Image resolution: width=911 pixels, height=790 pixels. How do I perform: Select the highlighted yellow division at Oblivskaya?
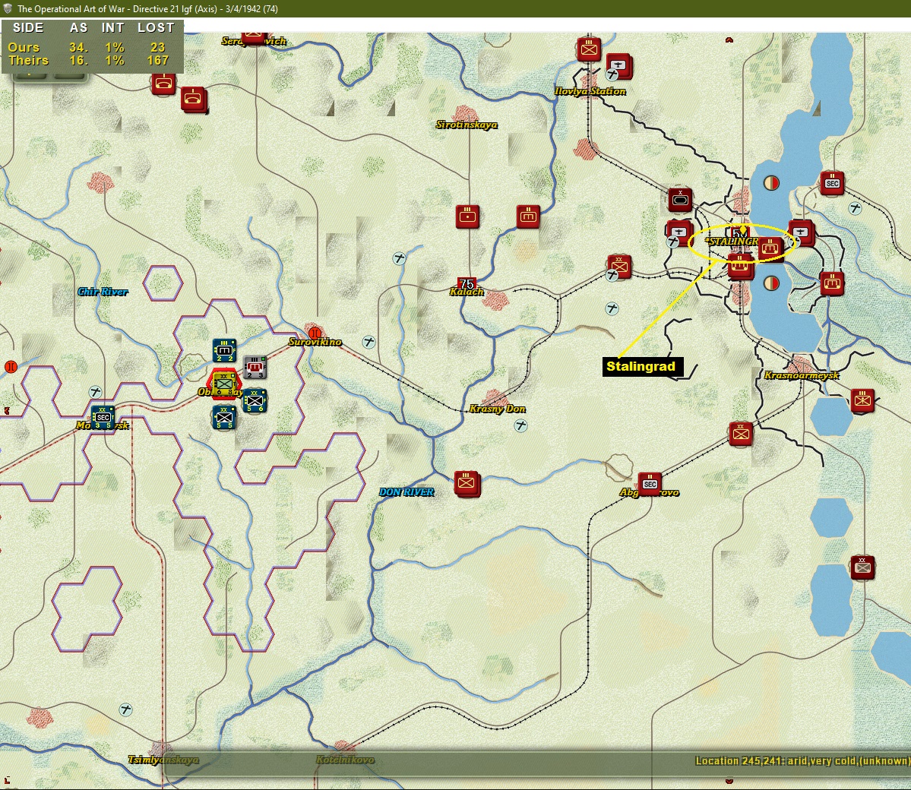[x=223, y=383]
